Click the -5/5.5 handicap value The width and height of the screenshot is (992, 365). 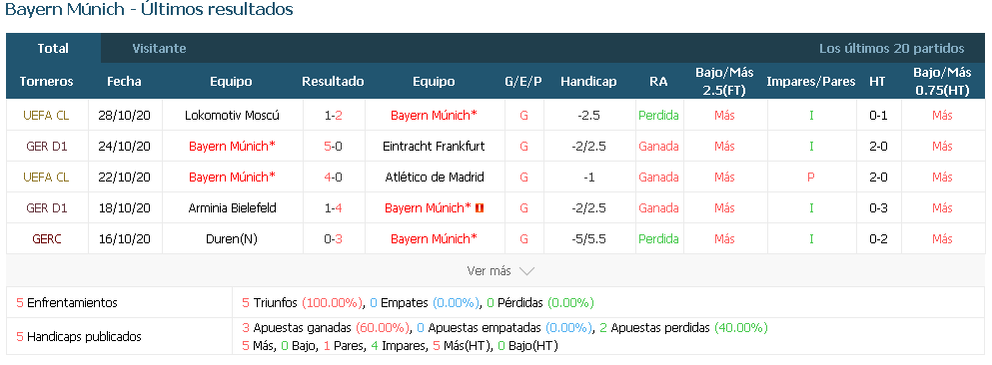click(589, 239)
